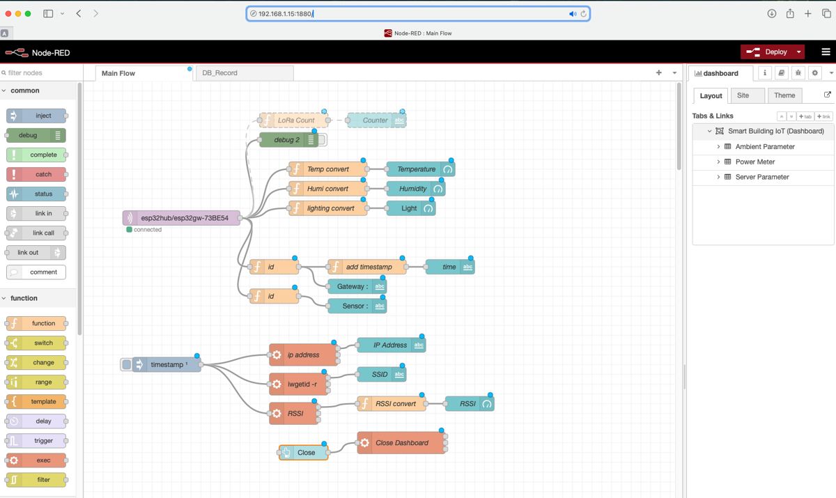Select the trigger node in palette

click(x=36, y=440)
